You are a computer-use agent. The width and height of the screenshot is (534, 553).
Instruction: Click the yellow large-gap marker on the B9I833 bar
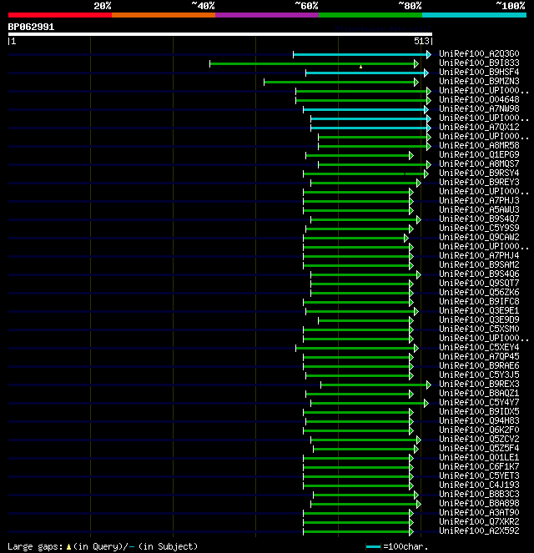pyautogui.click(x=360, y=66)
